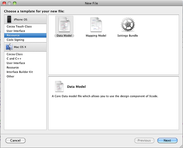Screen dimensions: 183x148
Task: Proceed with the Next button
Action: point(167,140)
